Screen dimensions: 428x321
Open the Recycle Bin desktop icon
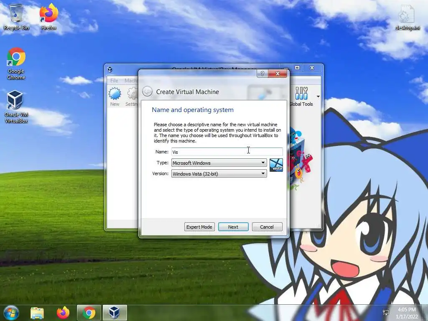pos(16,16)
